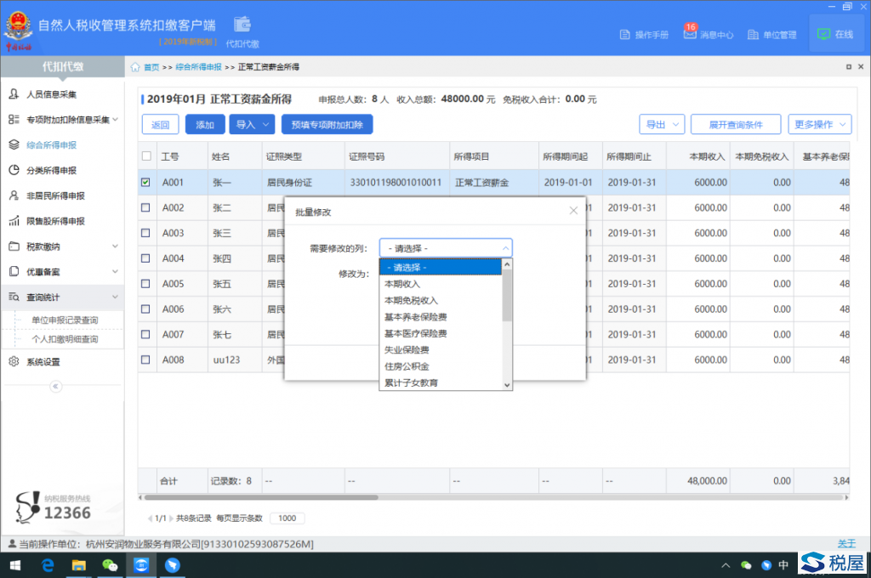Close the 批量修改 dialog

point(573,211)
